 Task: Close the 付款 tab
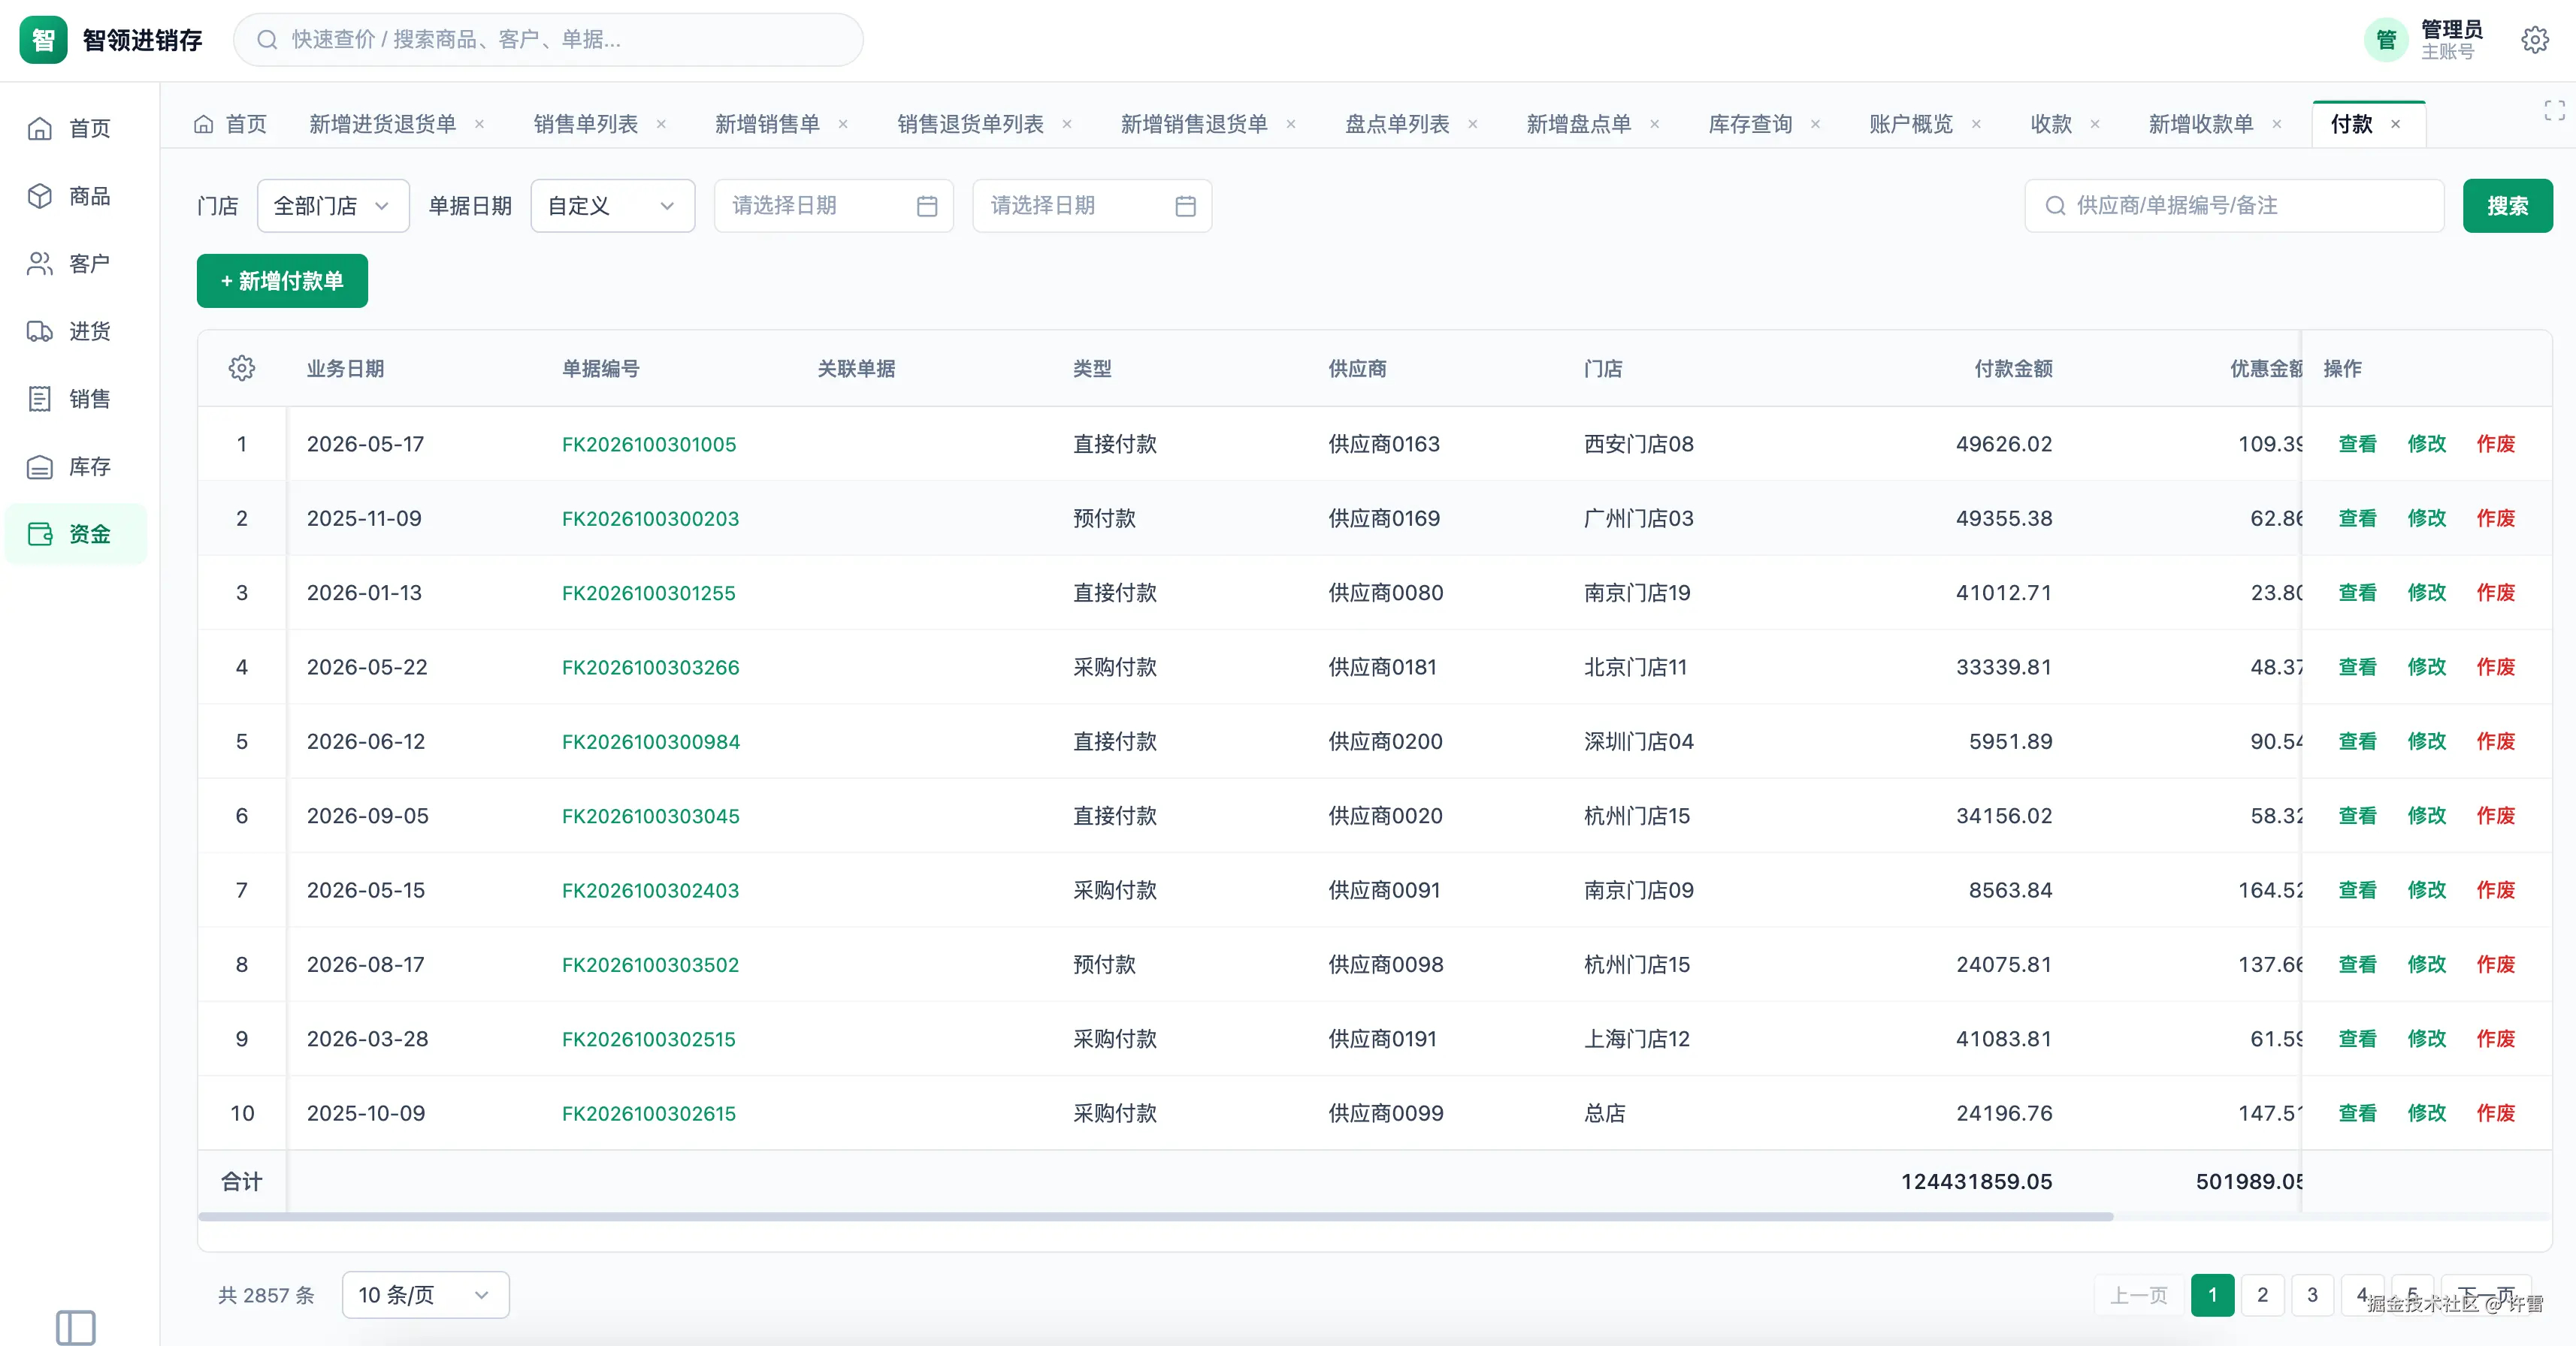(2396, 124)
